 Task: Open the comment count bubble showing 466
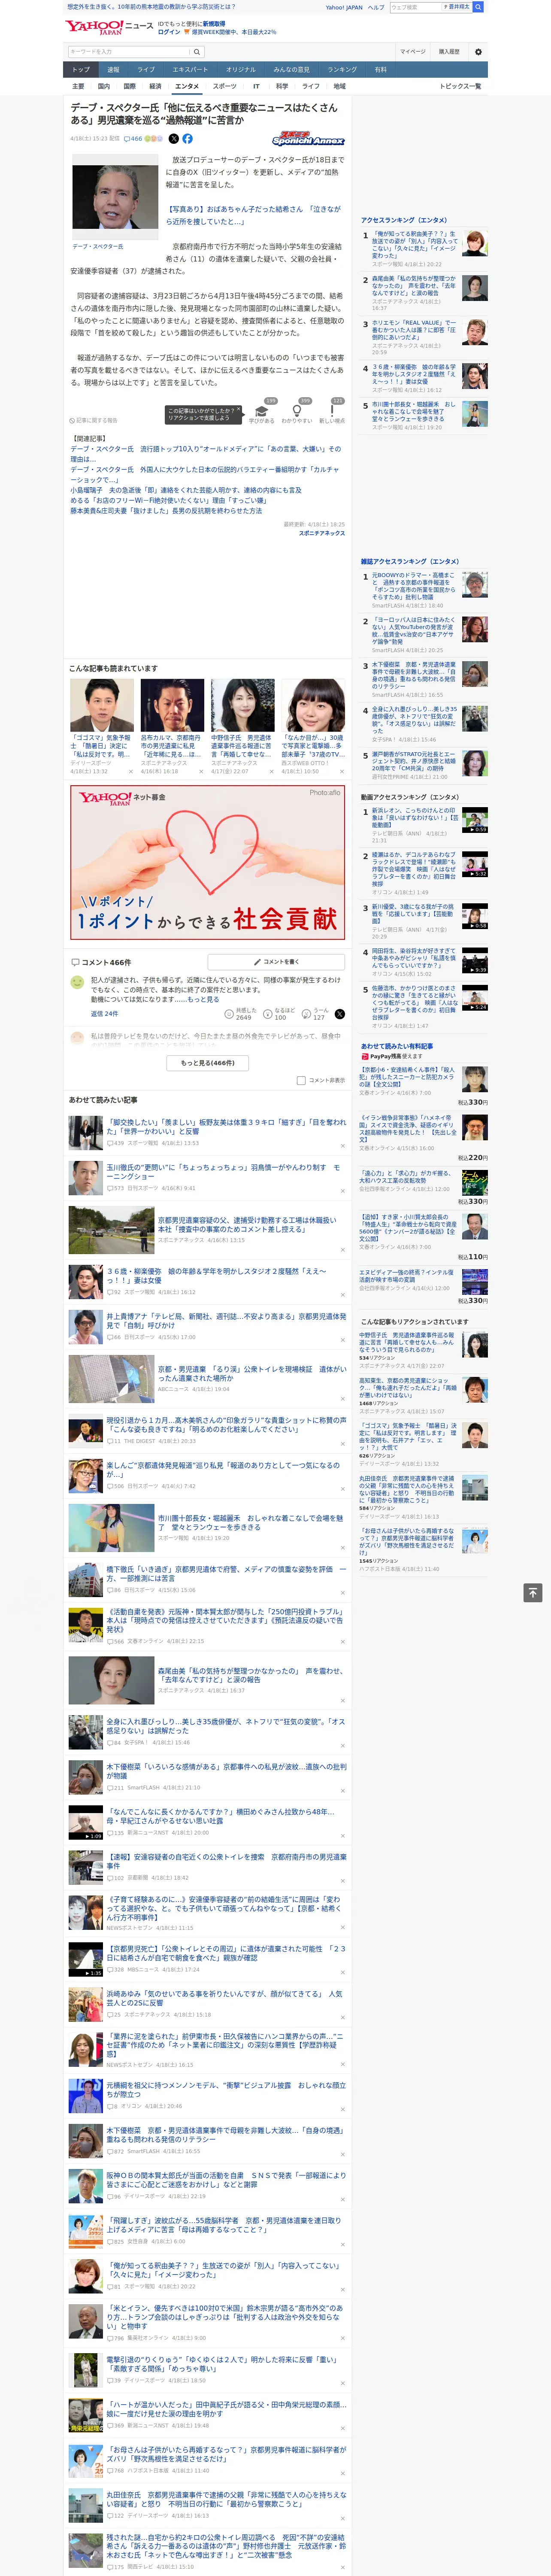pyautogui.click(x=133, y=139)
